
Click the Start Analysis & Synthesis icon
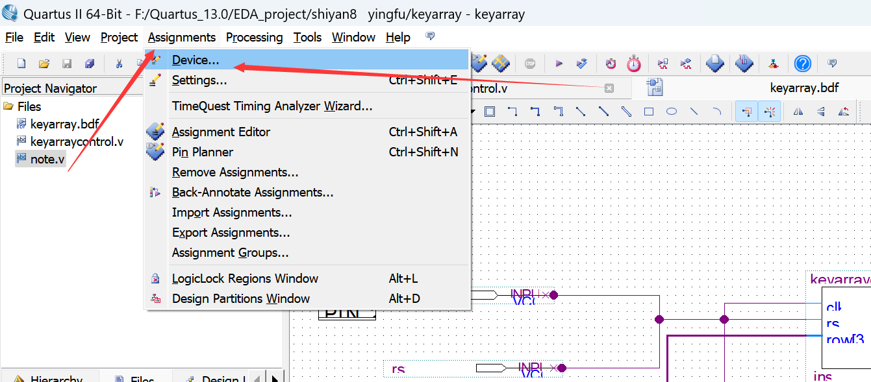pyautogui.click(x=582, y=64)
